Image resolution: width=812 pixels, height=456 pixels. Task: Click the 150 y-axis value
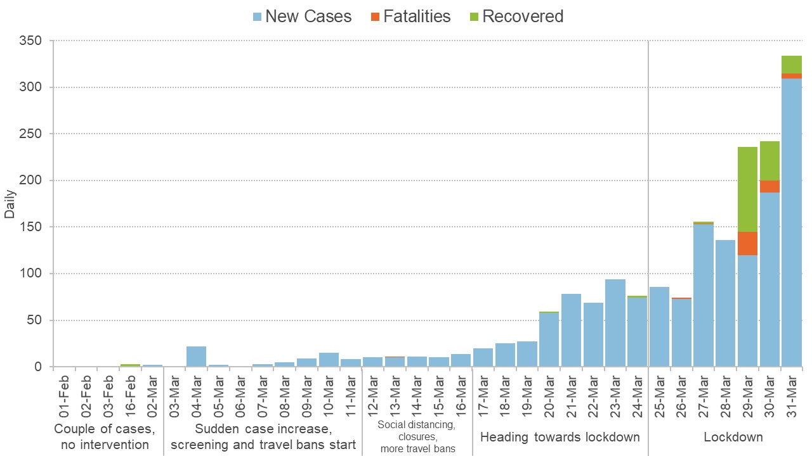click(x=31, y=227)
